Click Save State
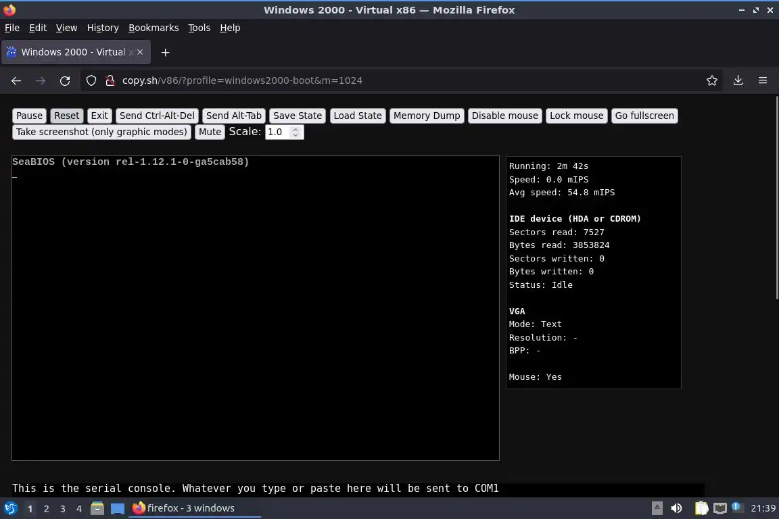 click(x=298, y=116)
